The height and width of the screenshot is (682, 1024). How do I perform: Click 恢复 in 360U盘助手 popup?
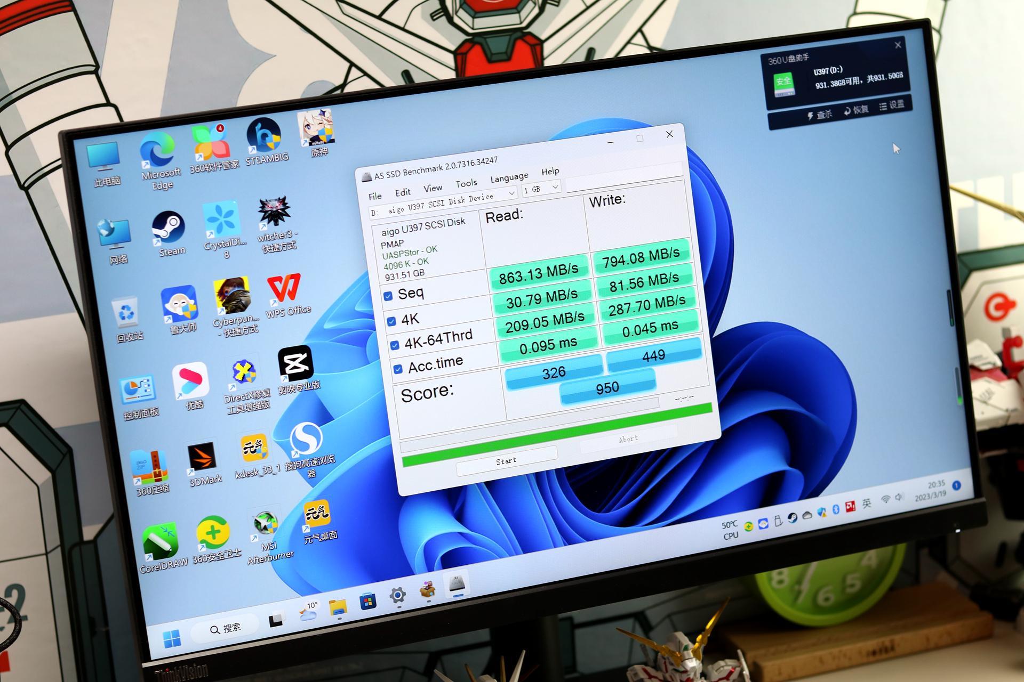click(x=856, y=110)
